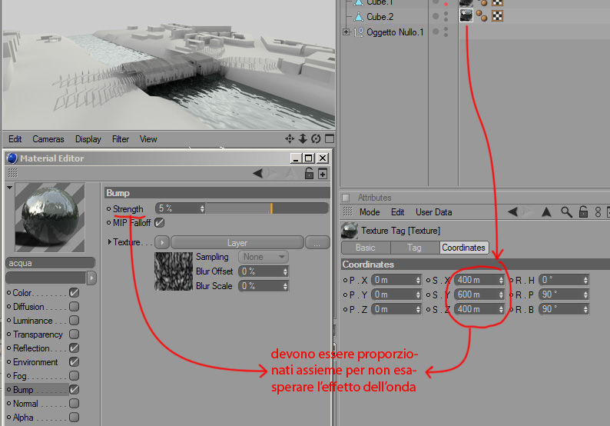Click the viewport rotate camera icon
The image size is (610, 426).
[x=316, y=139]
